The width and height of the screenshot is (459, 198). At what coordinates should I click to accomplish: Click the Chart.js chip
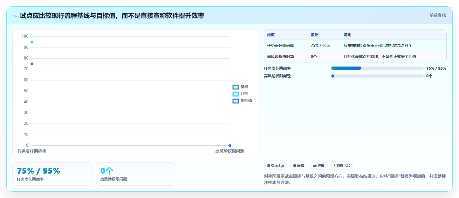pos(276,165)
